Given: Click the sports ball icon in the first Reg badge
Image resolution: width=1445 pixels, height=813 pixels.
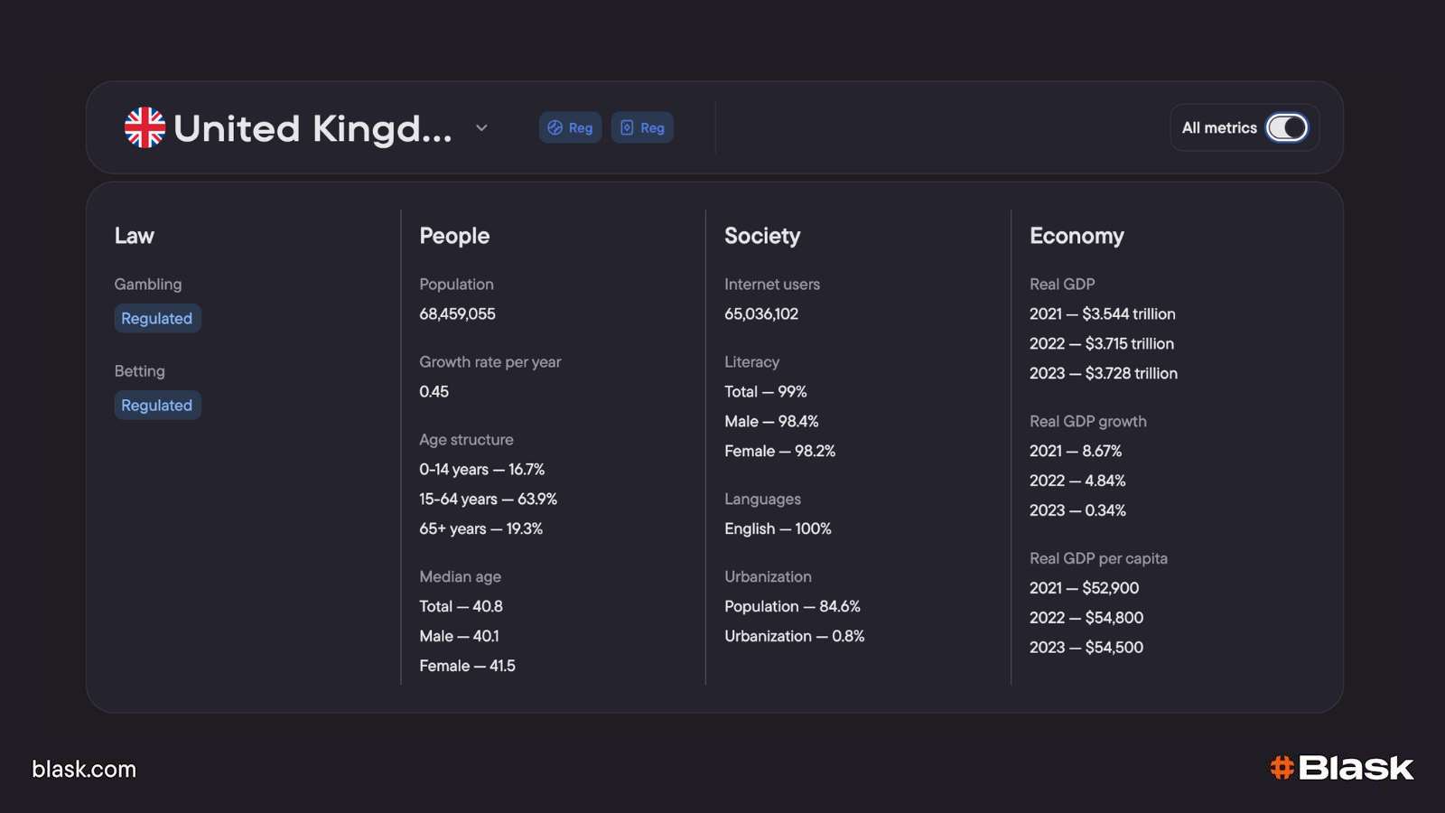Looking at the screenshot, I should click(555, 127).
